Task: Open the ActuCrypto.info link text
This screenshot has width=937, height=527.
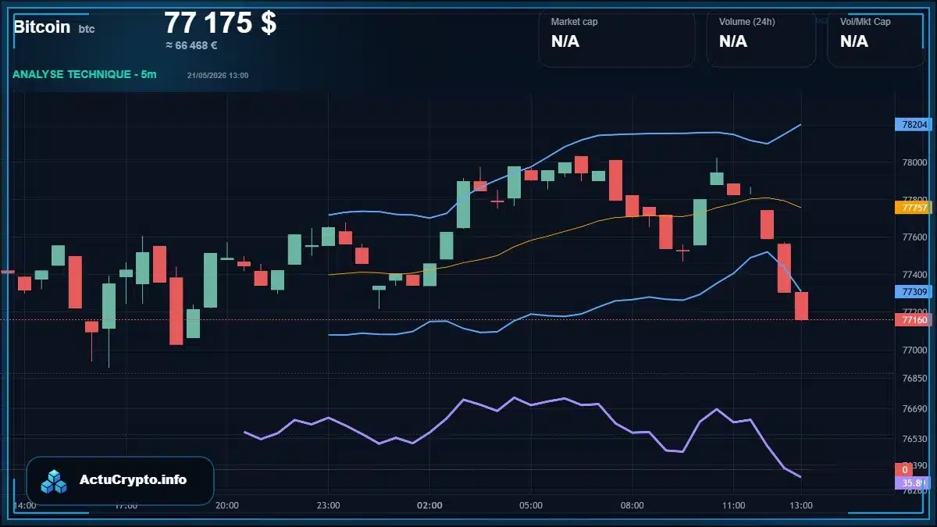Action: click(x=133, y=480)
